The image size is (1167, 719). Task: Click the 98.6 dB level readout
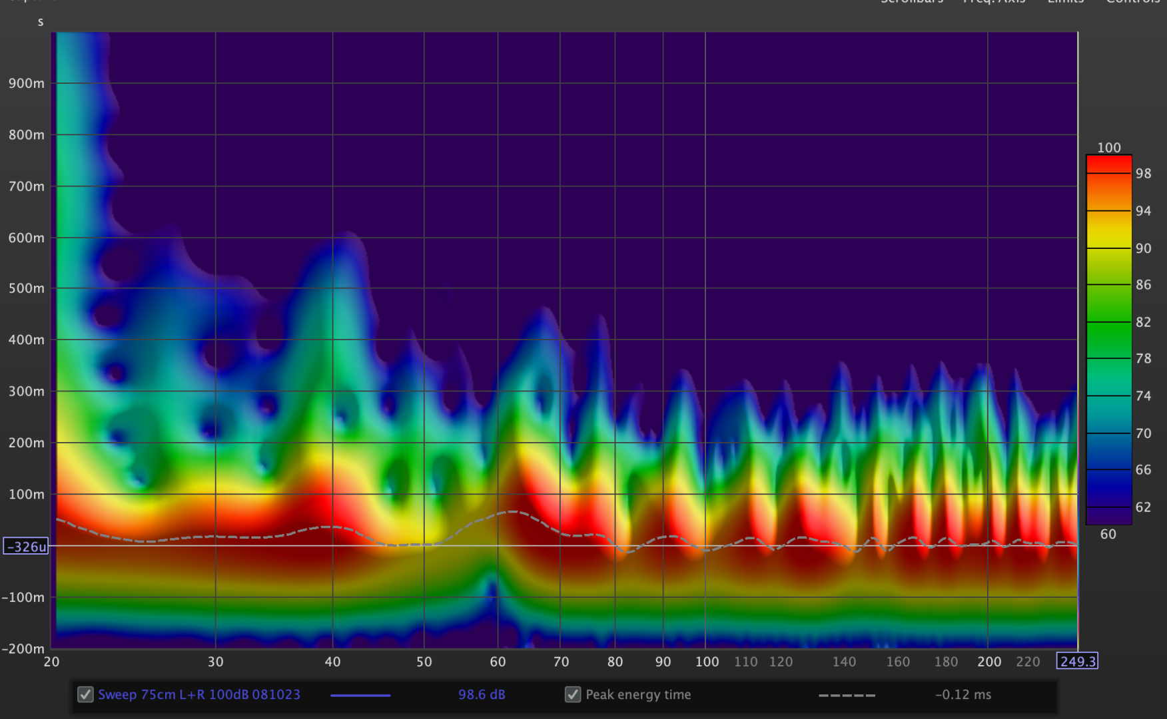pyautogui.click(x=482, y=694)
